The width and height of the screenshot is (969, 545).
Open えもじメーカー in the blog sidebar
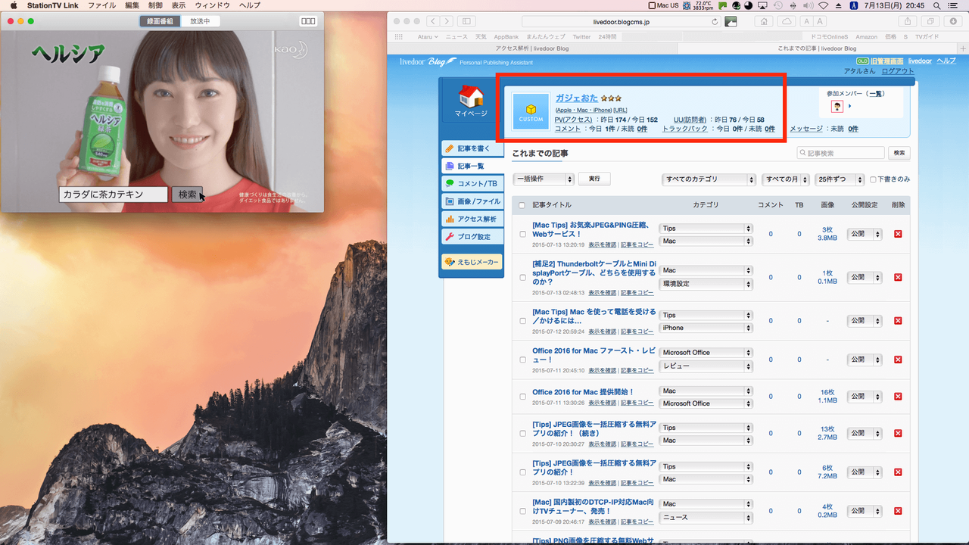pyautogui.click(x=472, y=262)
